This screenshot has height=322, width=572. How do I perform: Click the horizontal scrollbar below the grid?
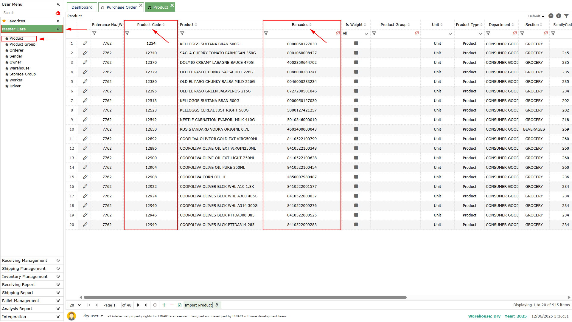pos(245,297)
